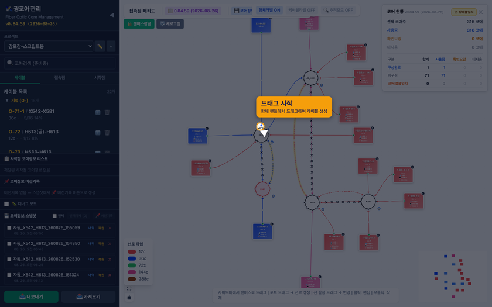The image size is (492, 307).
Task: Click 내역 for snapshot 자동_X542_H613_260826_152530
Action: pos(91,260)
